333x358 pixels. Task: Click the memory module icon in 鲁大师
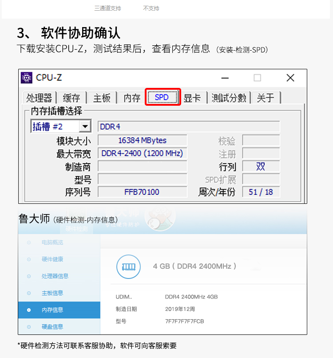pyautogui.click(x=128, y=267)
